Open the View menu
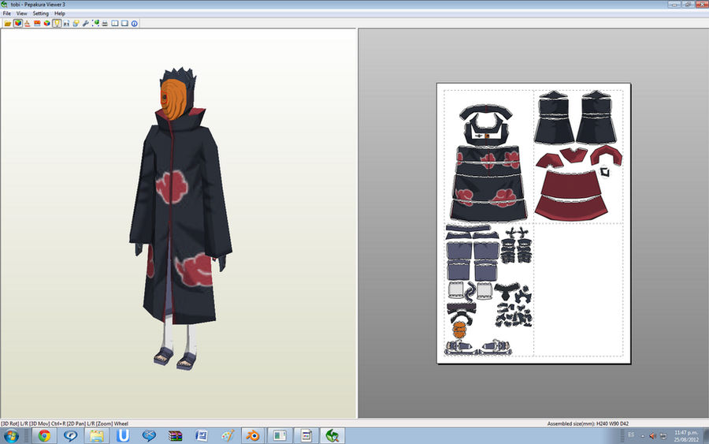The height and width of the screenshot is (444, 709). (x=22, y=13)
